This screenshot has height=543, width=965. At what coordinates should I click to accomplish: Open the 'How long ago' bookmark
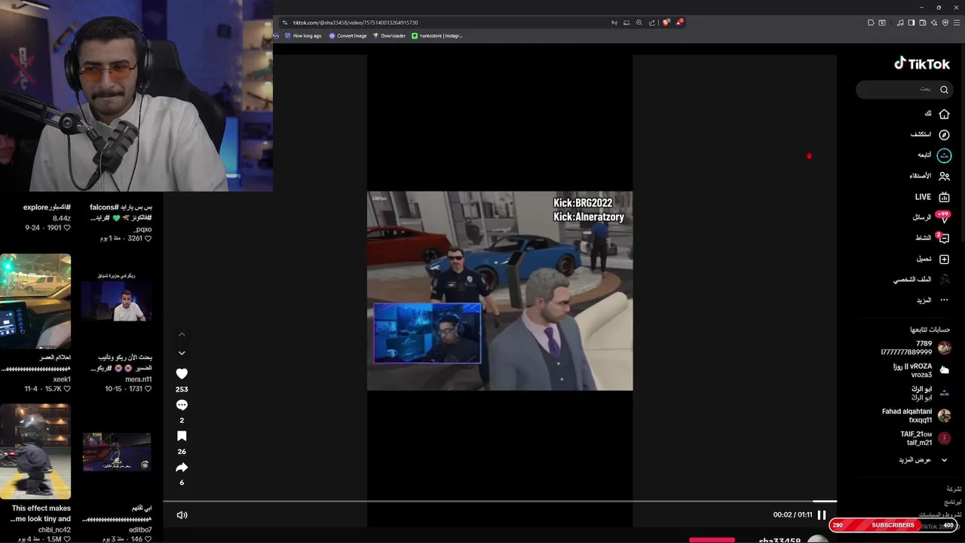[302, 35]
